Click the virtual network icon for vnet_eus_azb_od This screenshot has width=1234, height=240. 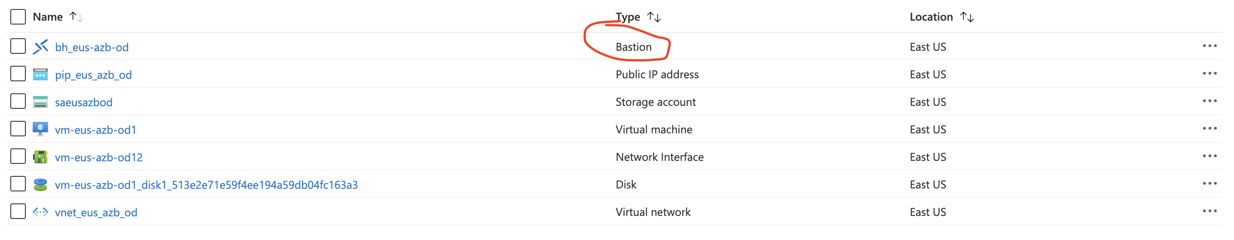pos(40,212)
